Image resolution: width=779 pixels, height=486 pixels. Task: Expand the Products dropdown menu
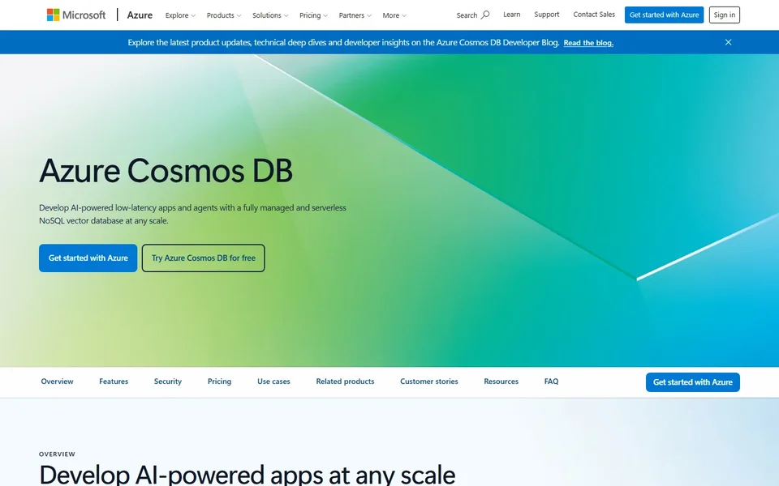click(x=224, y=15)
